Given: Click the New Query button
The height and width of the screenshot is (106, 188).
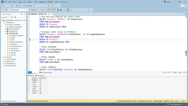Looking at the screenshot, I should 27,6.
